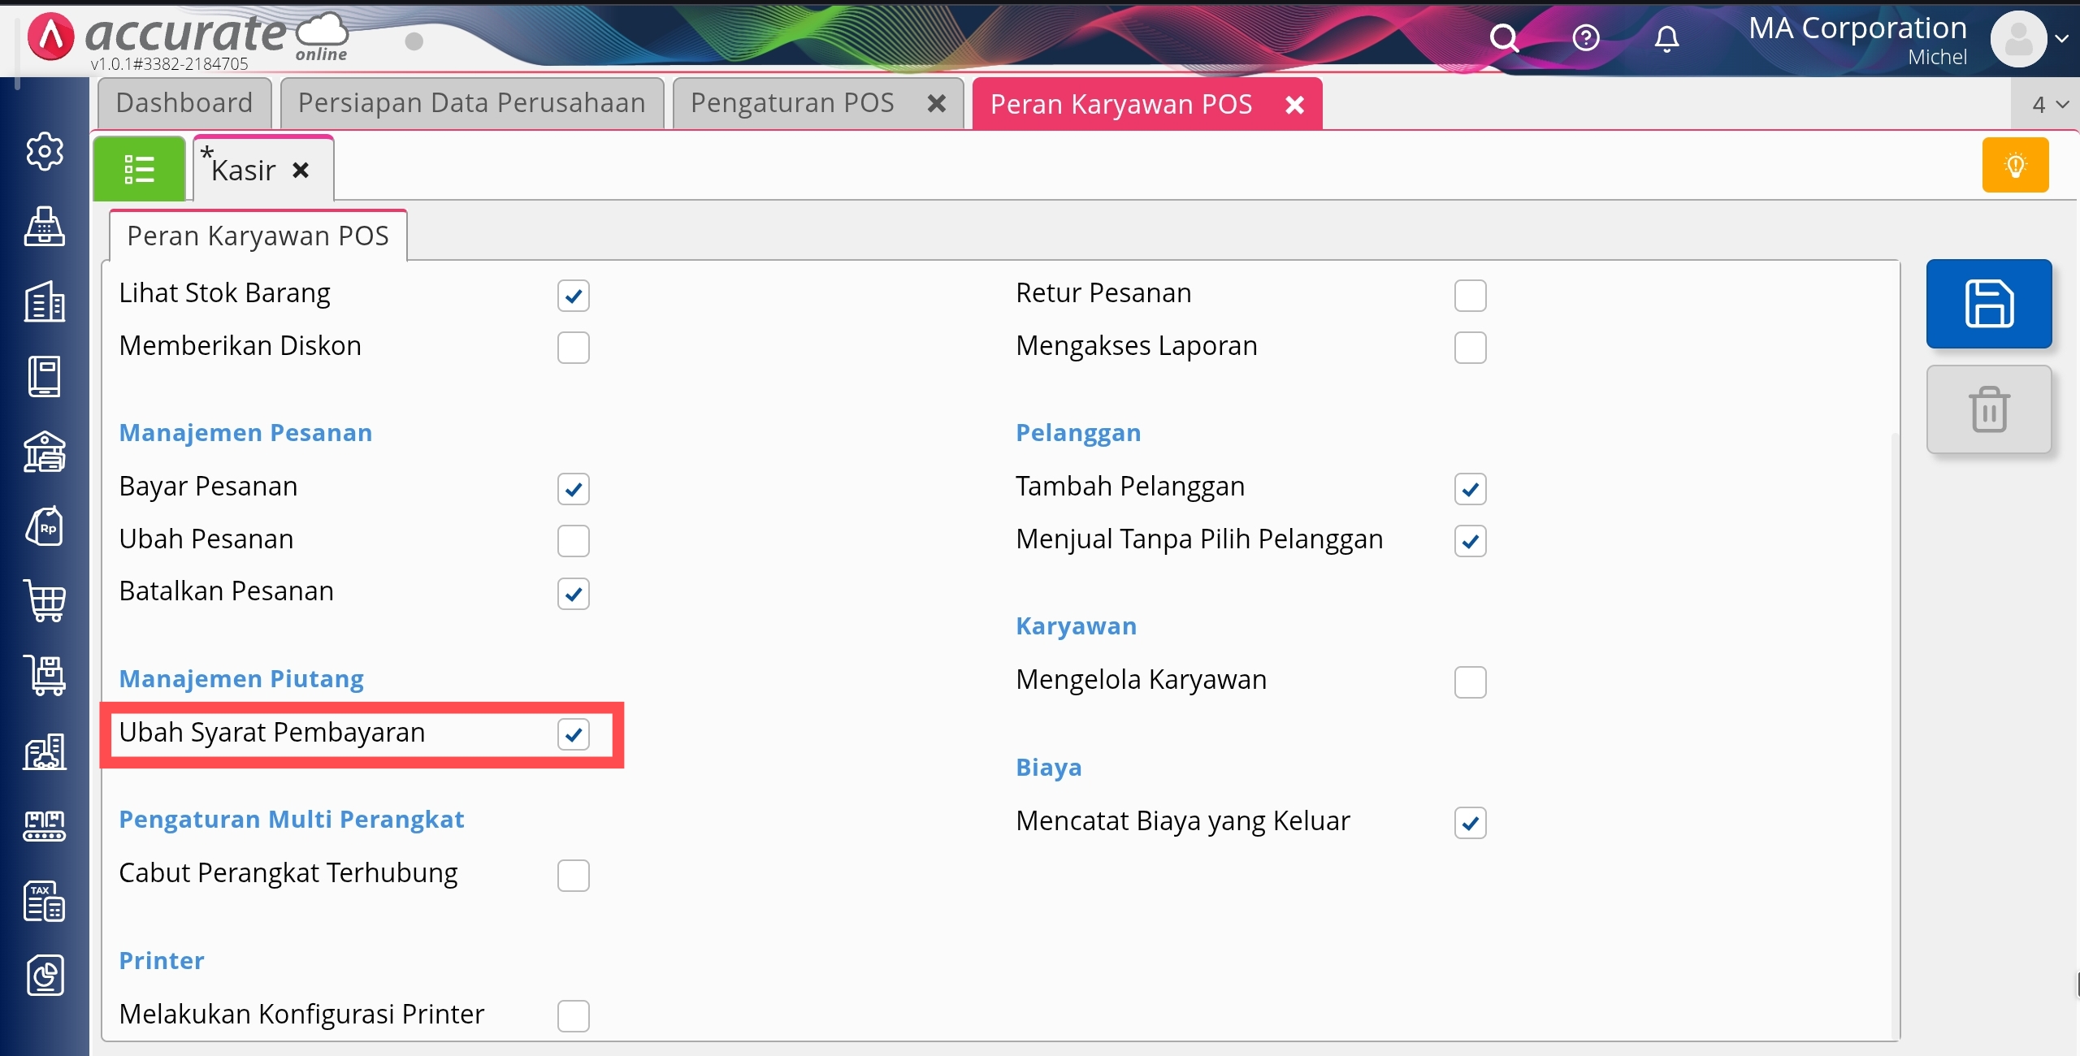The width and height of the screenshot is (2080, 1056).
Task: Click the blue save disk icon
Action: 1988,304
